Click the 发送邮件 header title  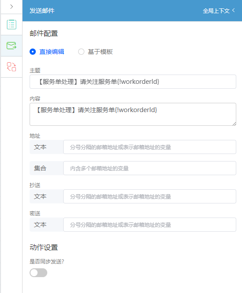tap(42, 11)
